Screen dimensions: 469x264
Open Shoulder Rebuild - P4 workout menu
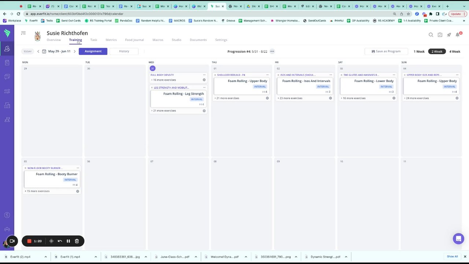point(267,75)
